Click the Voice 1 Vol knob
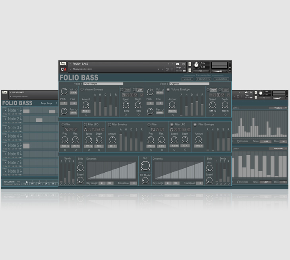The image size is (290, 260). (64, 91)
